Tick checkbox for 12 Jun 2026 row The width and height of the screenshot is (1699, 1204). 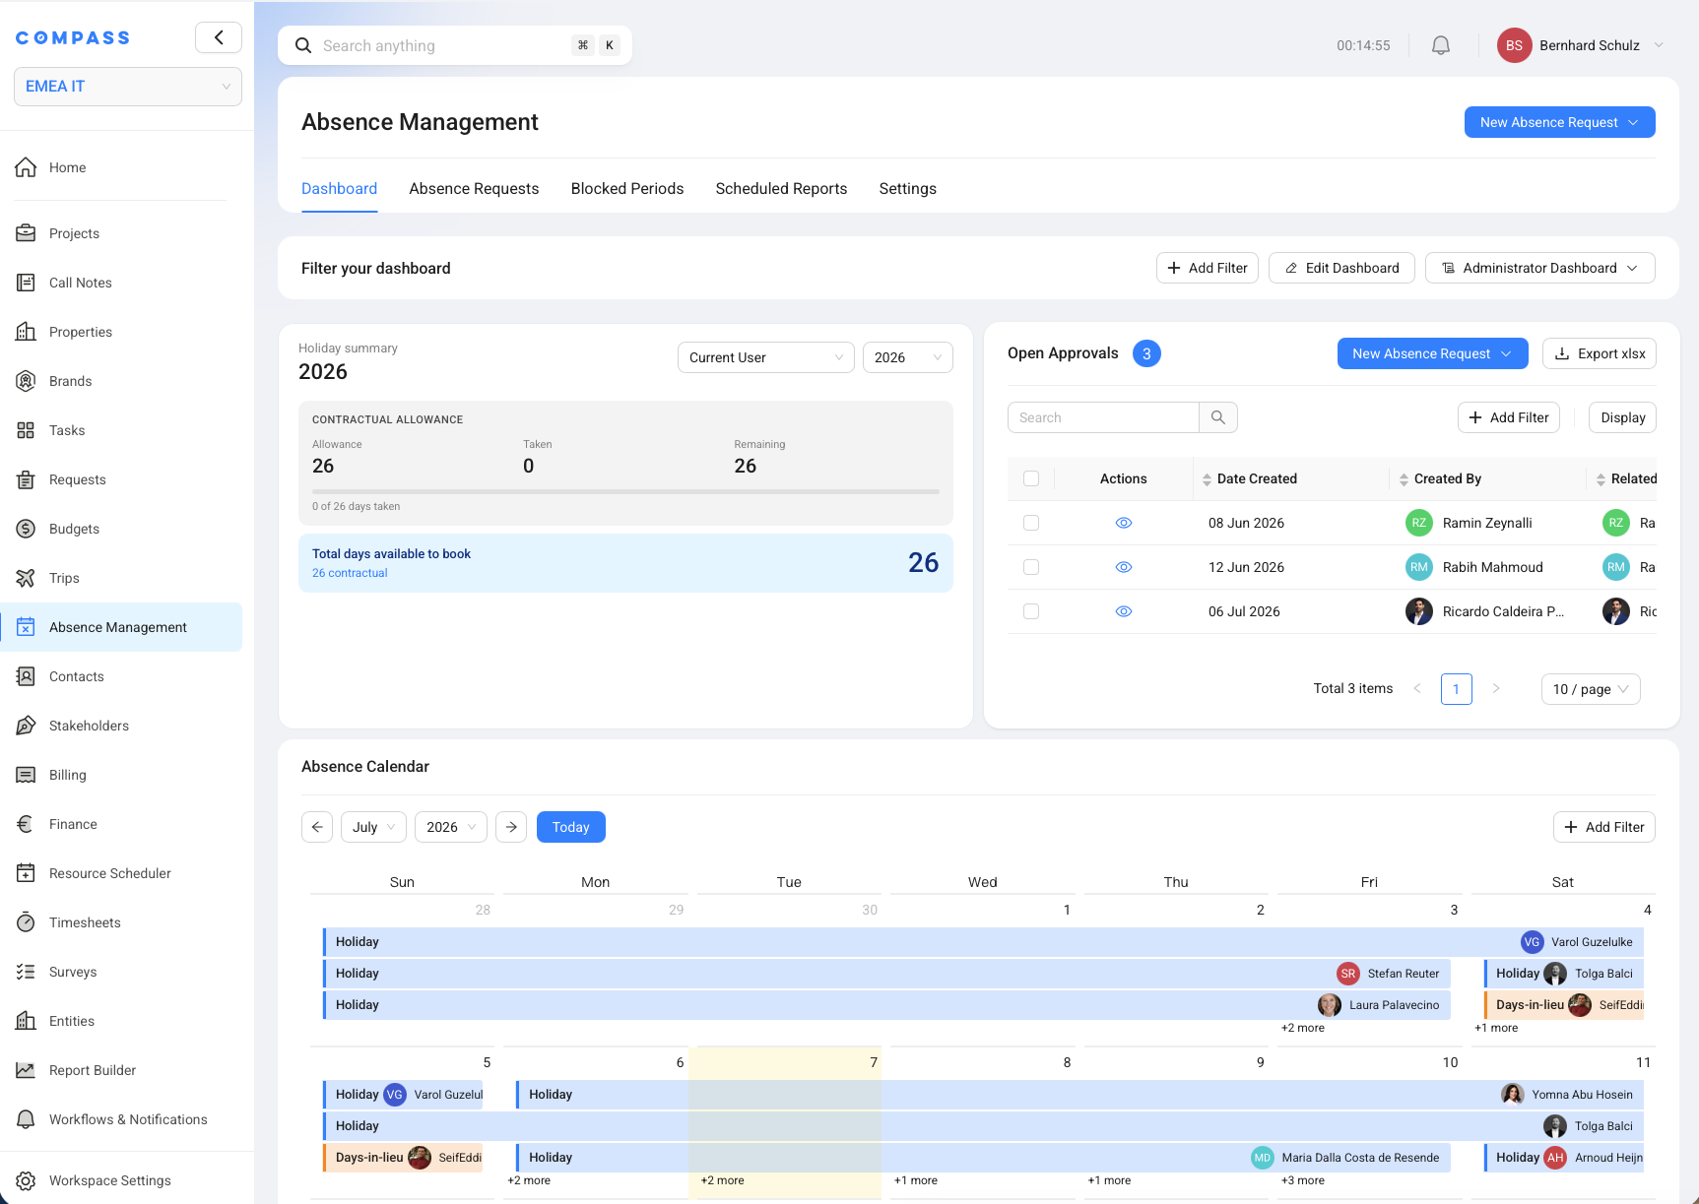pyautogui.click(x=1031, y=567)
